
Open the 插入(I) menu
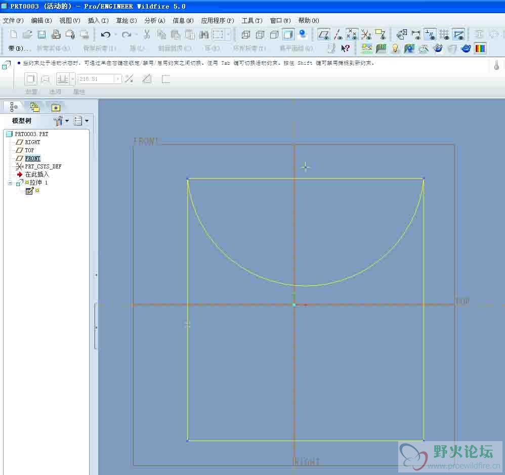98,21
